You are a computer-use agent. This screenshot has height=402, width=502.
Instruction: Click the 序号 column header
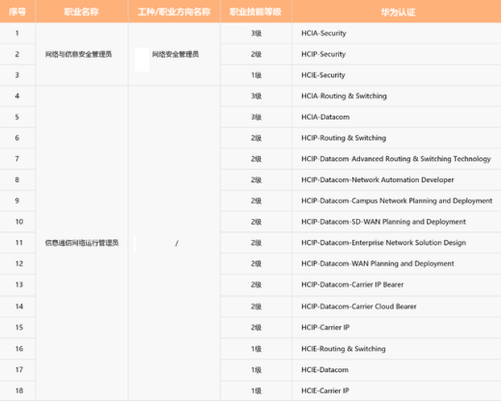[17, 12]
